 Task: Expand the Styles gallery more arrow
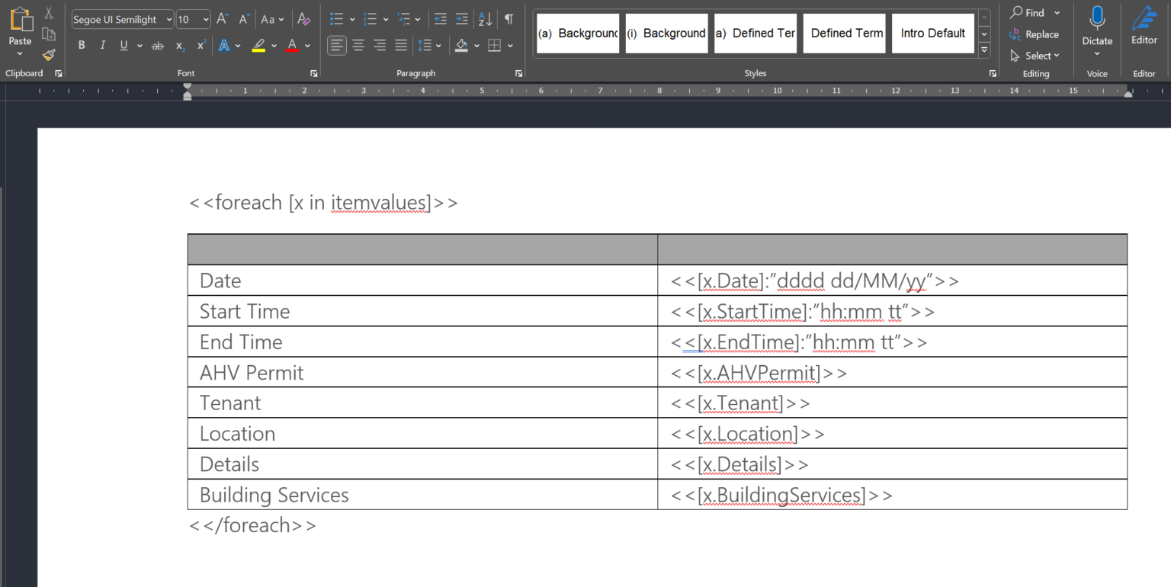click(x=984, y=50)
